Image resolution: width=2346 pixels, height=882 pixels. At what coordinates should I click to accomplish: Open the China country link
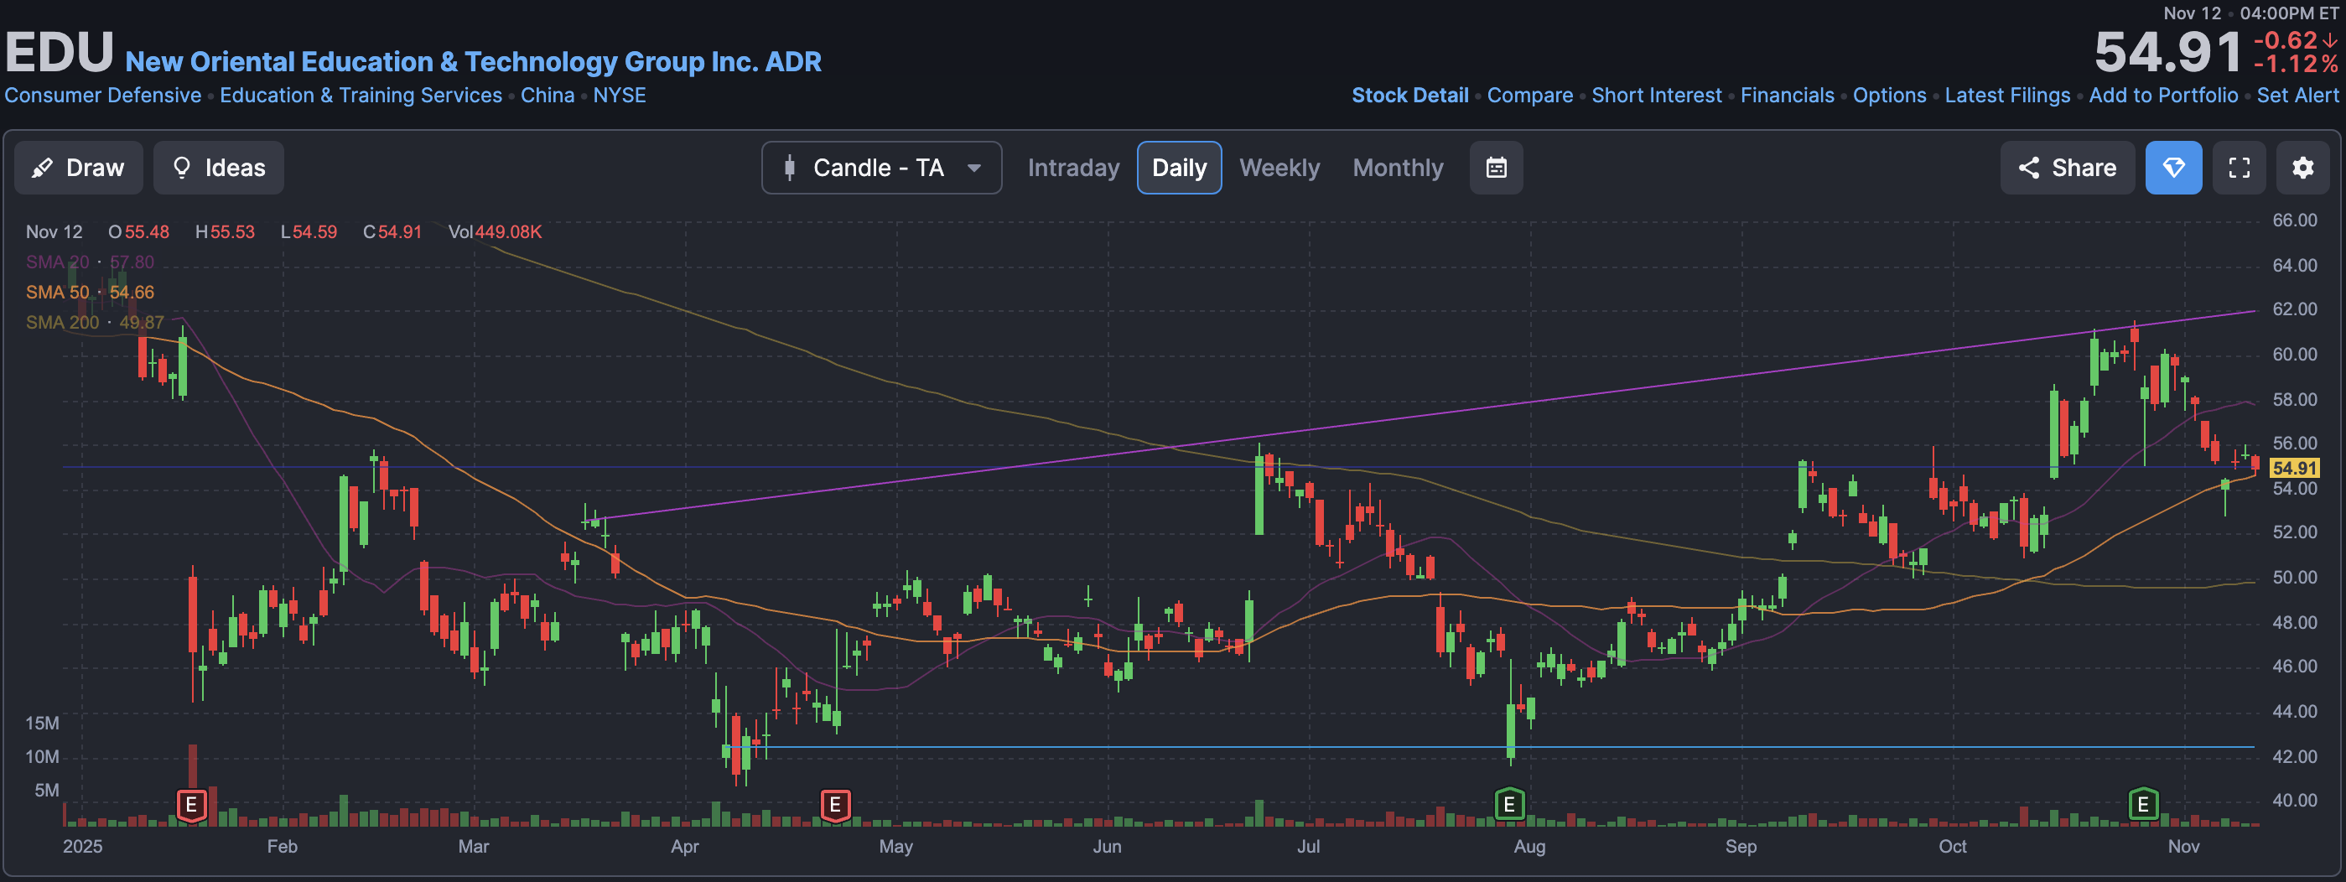click(548, 96)
